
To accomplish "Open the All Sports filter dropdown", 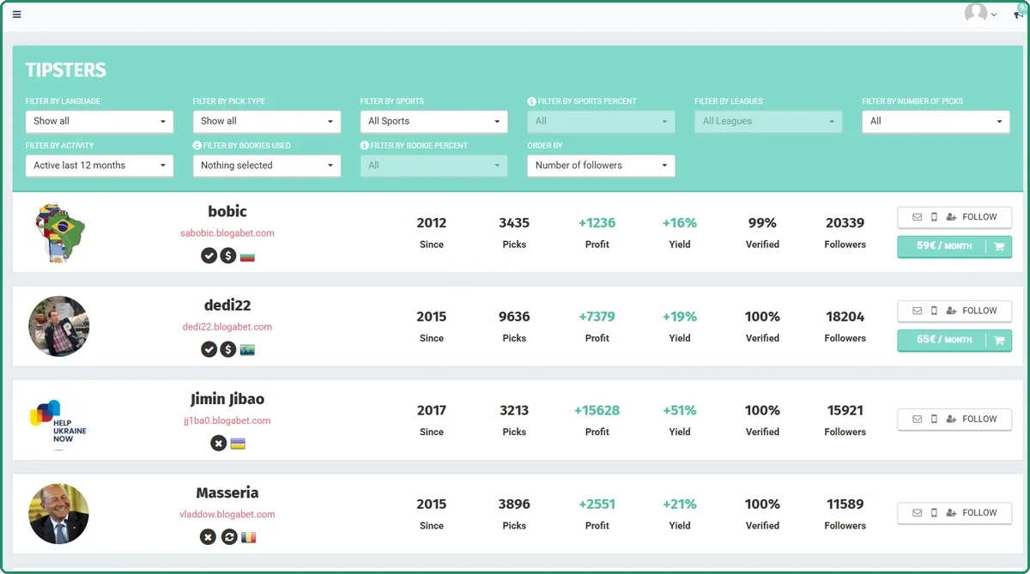I will pyautogui.click(x=434, y=121).
